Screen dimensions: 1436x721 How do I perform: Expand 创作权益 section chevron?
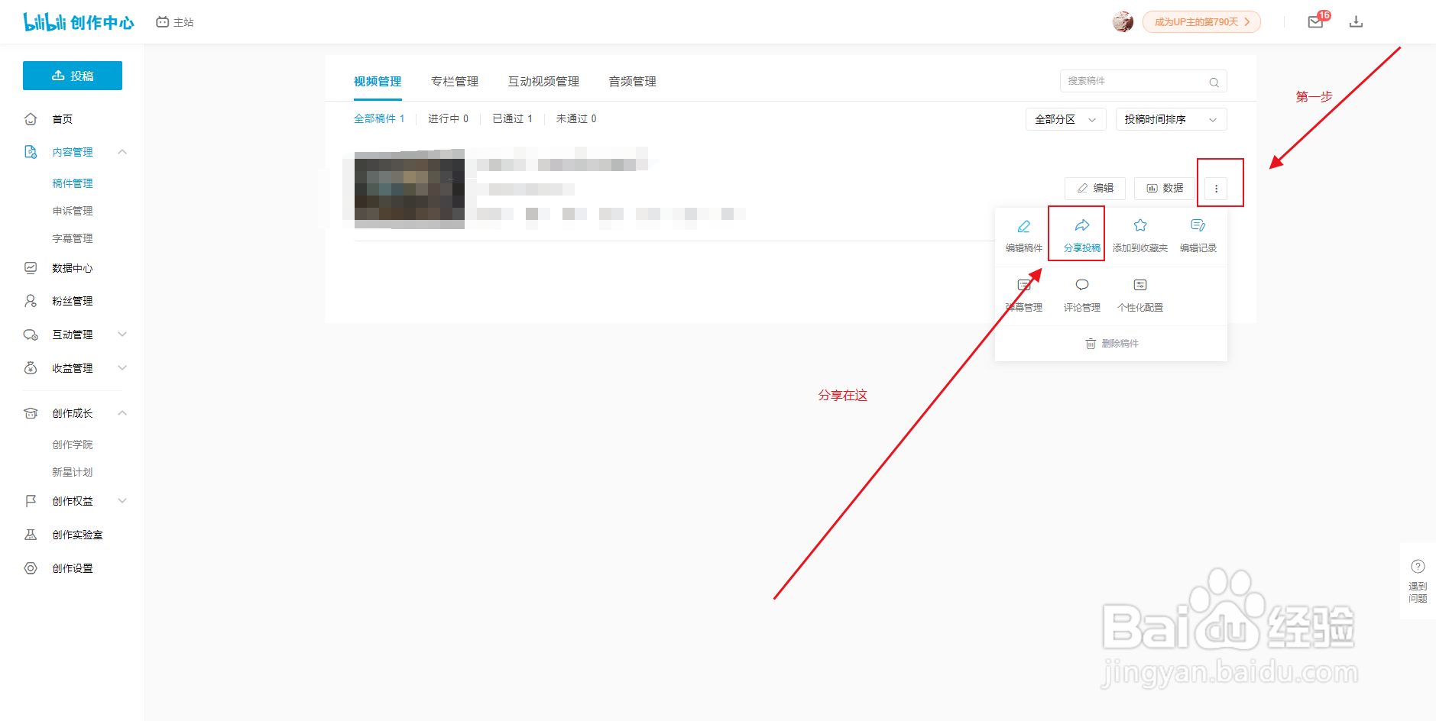tap(122, 501)
